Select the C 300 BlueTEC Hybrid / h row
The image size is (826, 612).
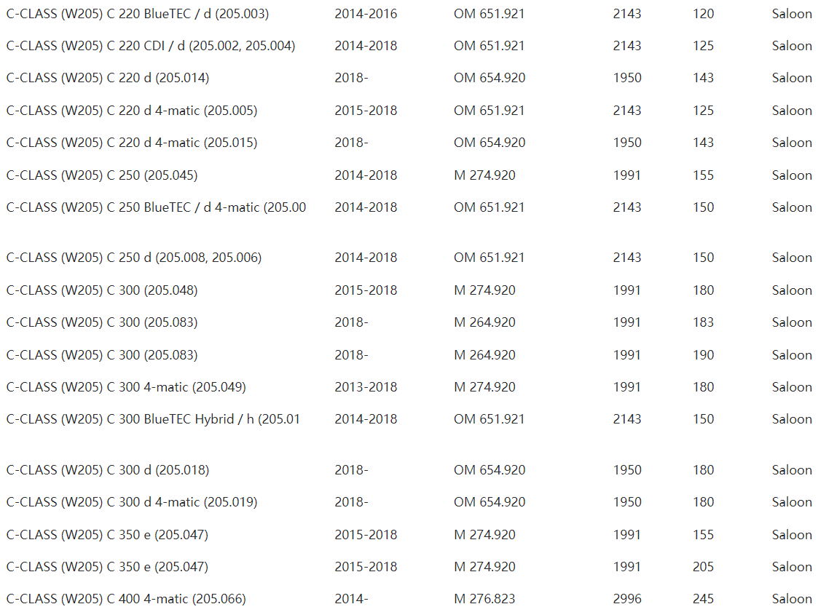[153, 419]
